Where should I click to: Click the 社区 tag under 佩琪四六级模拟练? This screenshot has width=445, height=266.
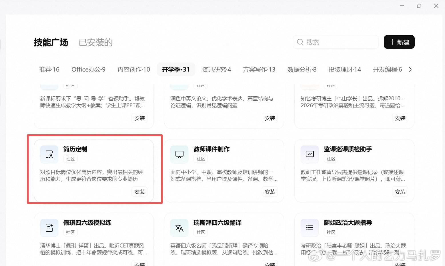70,232
